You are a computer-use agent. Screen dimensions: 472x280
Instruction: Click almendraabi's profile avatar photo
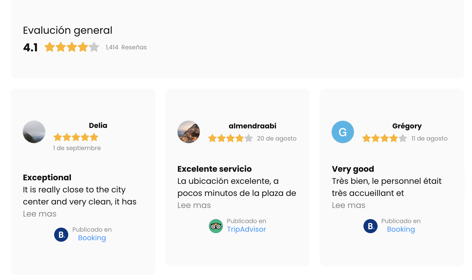pos(189,132)
